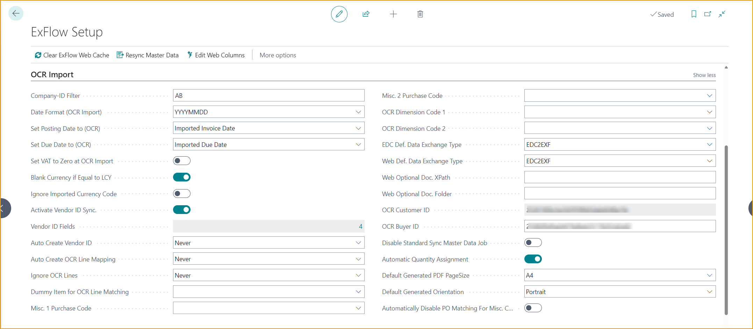753x329 pixels.
Task: Toggle Set VAT to Zero at OCR Import
Action: (182, 161)
